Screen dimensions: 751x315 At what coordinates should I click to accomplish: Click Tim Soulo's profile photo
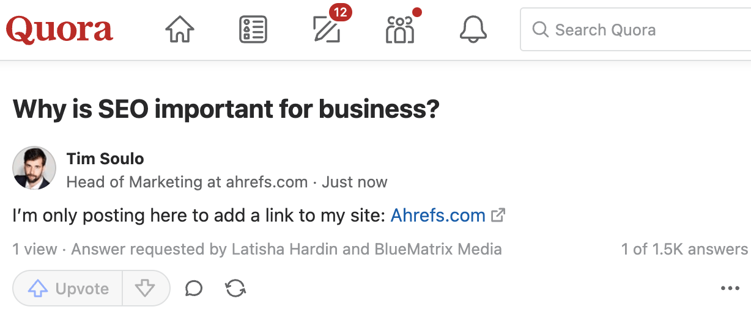coord(34,168)
